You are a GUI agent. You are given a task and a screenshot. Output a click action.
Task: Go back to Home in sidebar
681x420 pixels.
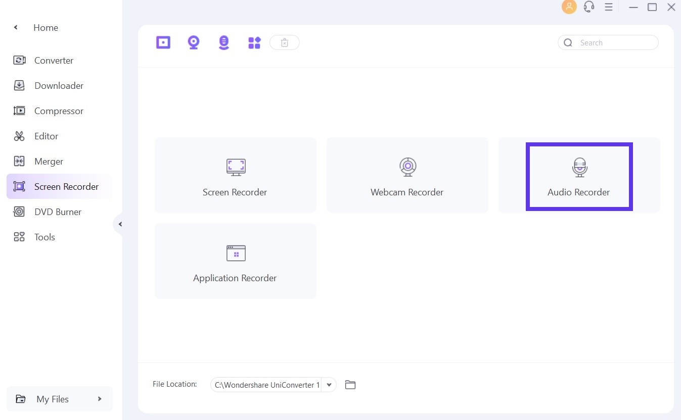pos(46,28)
